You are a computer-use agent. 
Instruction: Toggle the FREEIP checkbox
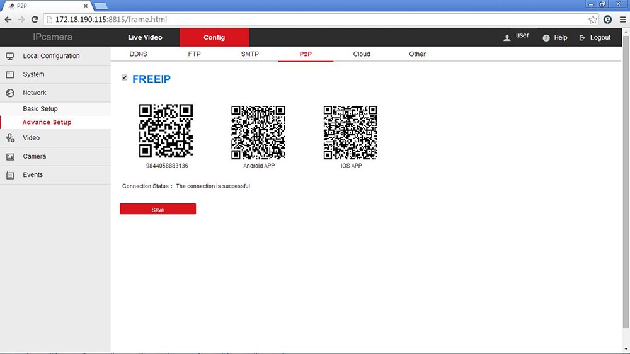pyautogui.click(x=125, y=78)
